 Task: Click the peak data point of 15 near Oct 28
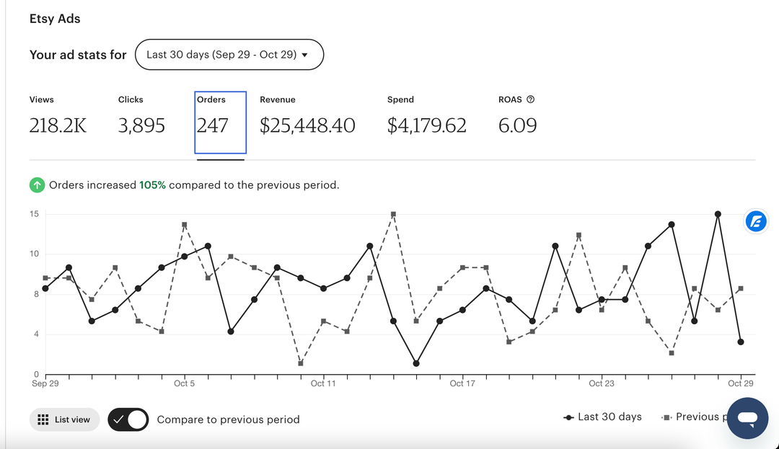(x=718, y=214)
